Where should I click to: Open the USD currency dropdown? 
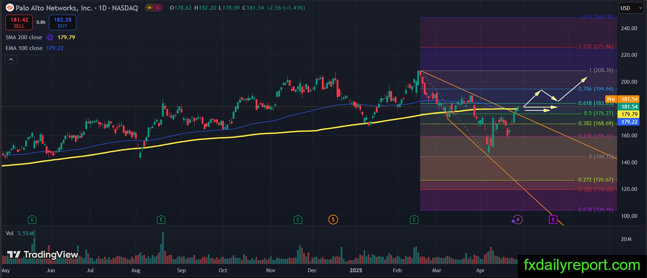(x=632, y=8)
